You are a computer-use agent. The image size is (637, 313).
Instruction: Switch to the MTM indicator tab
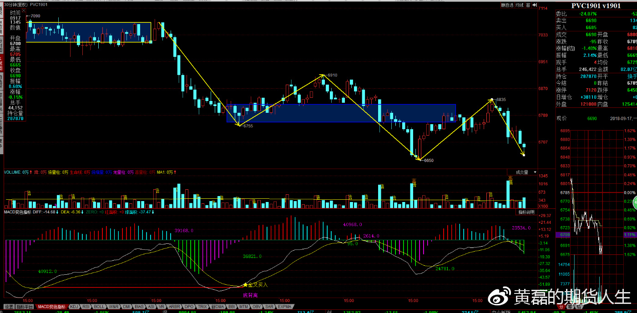coord(244,307)
